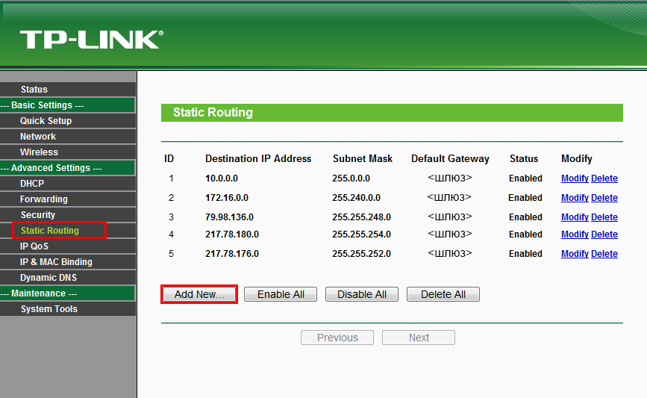This screenshot has height=398, width=647.
Task: Click Enabled status of route 10.0.0.0
Action: [525, 178]
